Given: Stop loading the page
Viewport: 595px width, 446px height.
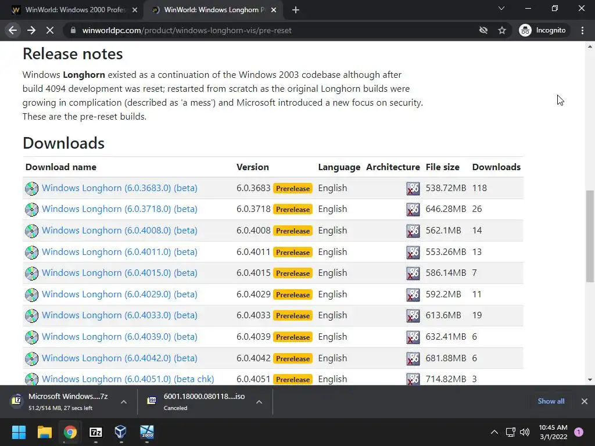Looking at the screenshot, I should tap(50, 30).
